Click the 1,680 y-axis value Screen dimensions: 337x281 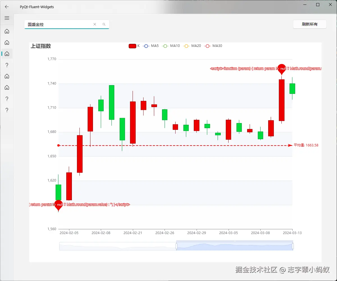click(51, 132)
